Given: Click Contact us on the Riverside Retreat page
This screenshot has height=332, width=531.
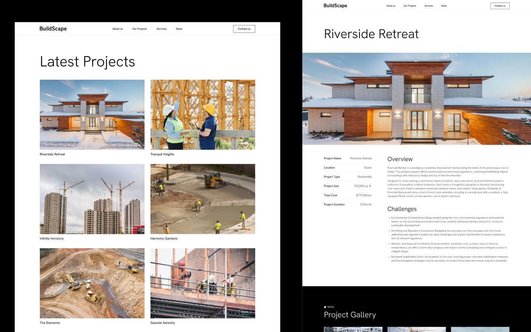Looking at the screenshot, I should pos(500,6).
